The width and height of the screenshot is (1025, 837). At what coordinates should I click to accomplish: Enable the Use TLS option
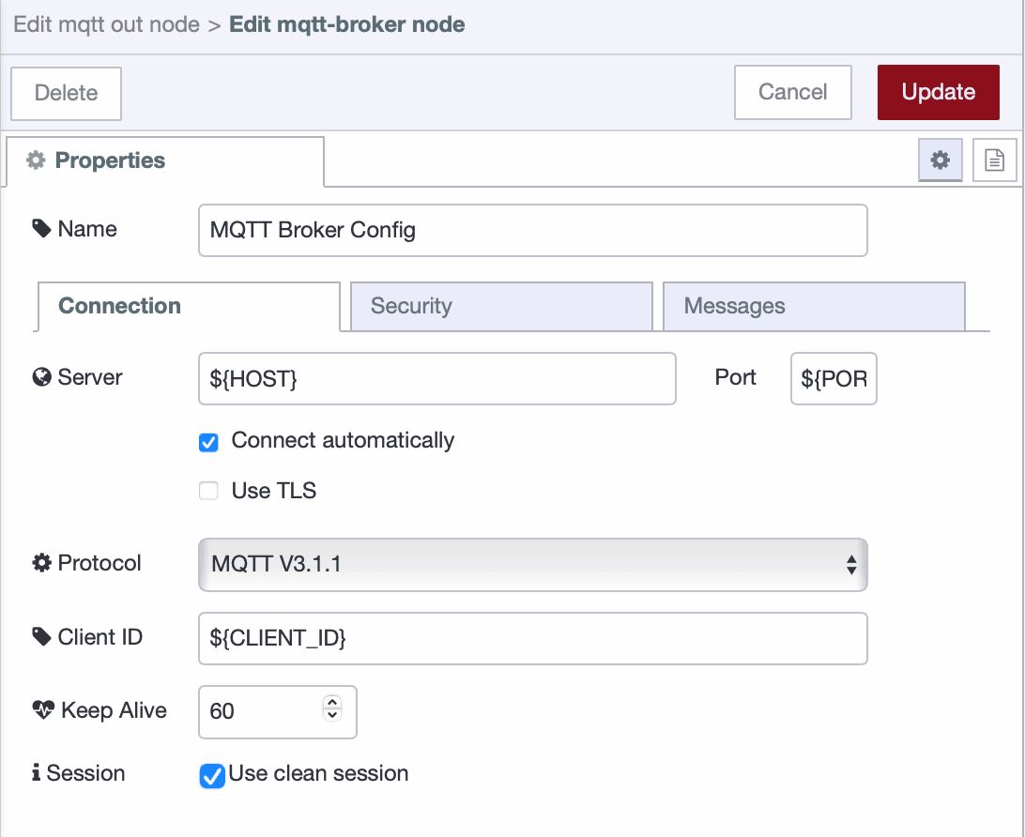pyautogui.click(x=208, y=490)
